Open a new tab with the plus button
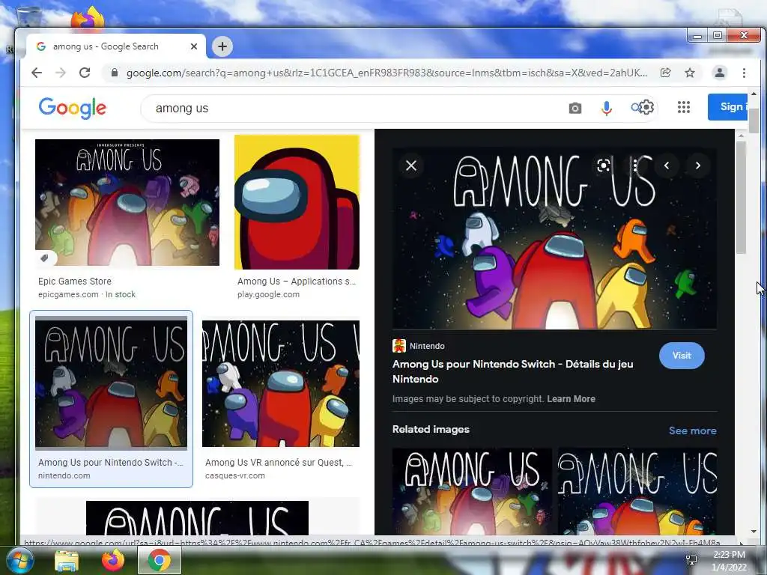 point(222,46)
